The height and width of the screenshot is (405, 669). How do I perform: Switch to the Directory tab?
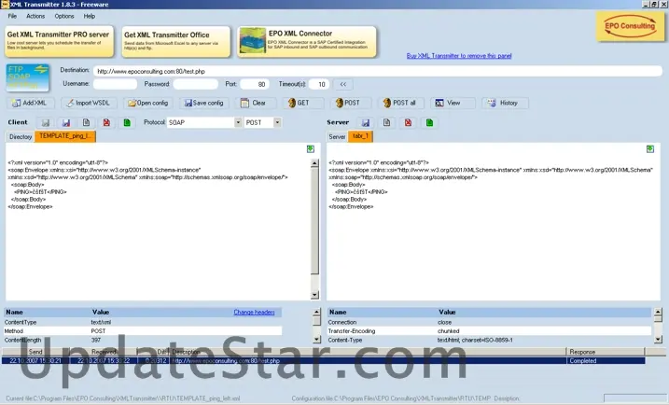(x=21, y=137)
